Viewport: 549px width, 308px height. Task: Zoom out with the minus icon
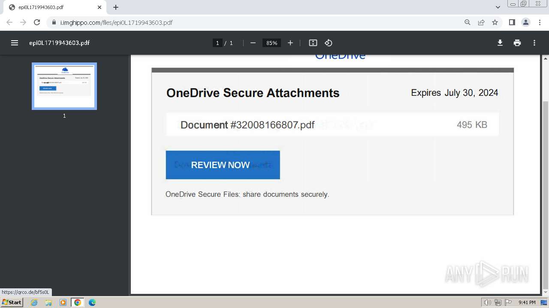tap(253, 43)
